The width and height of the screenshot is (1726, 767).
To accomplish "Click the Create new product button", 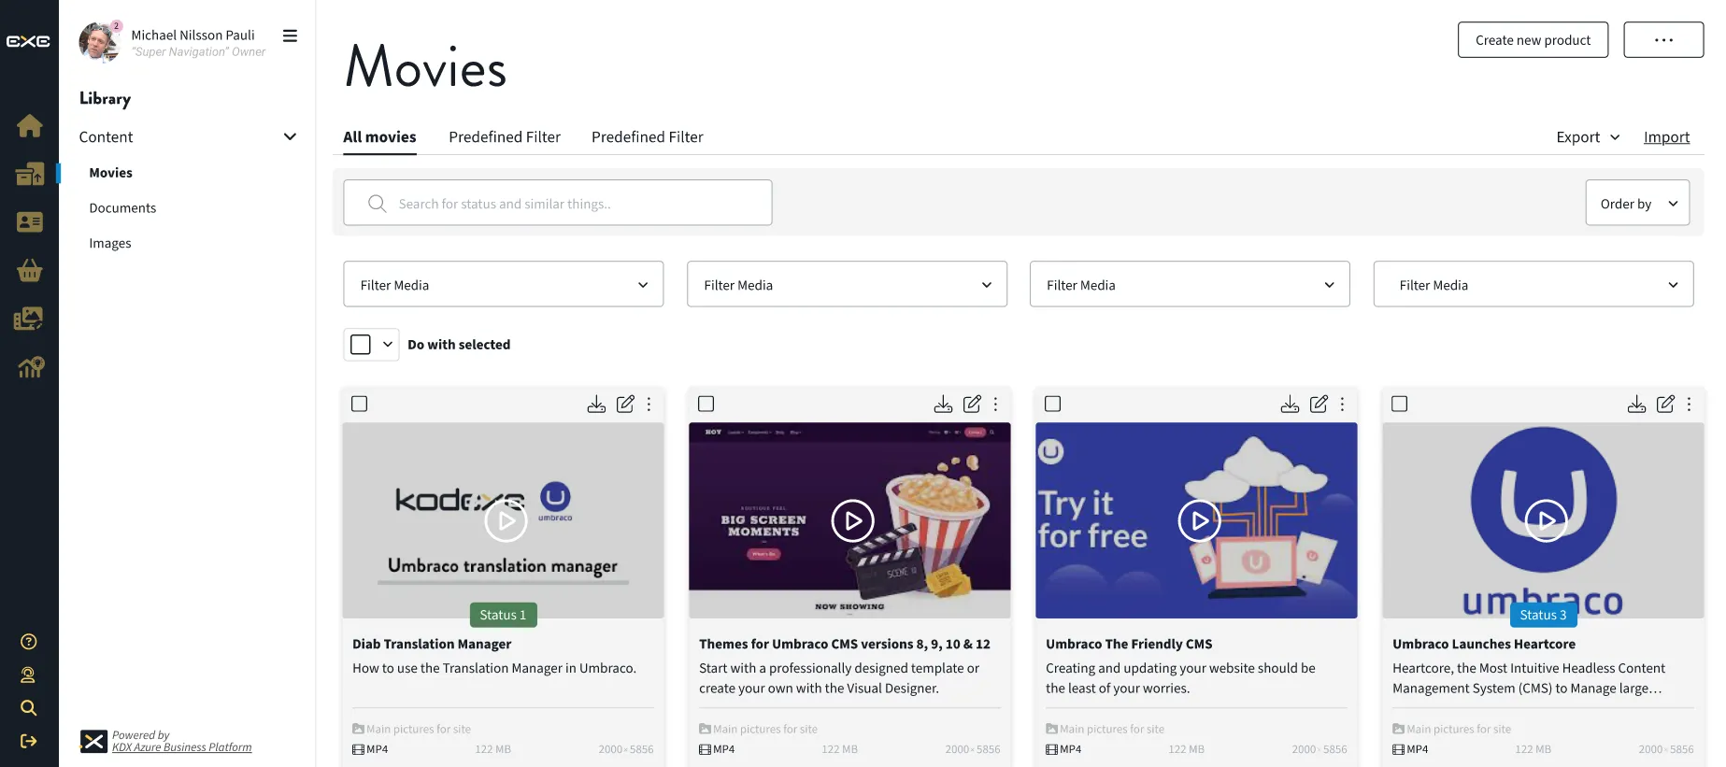I will (1533, 40).
